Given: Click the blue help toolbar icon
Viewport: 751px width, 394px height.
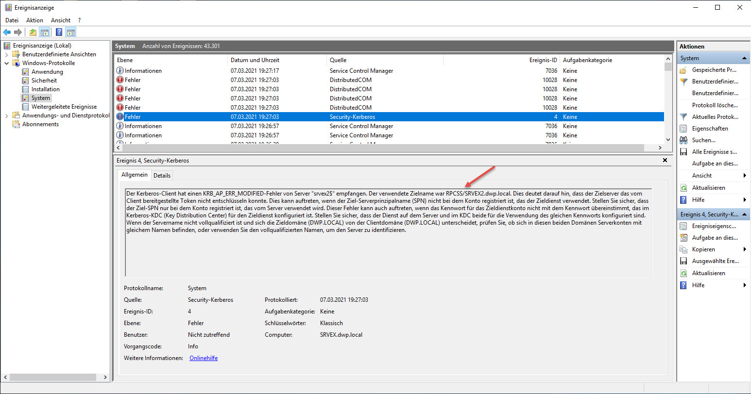Looking at the screenshot, I should pos(59,33).
